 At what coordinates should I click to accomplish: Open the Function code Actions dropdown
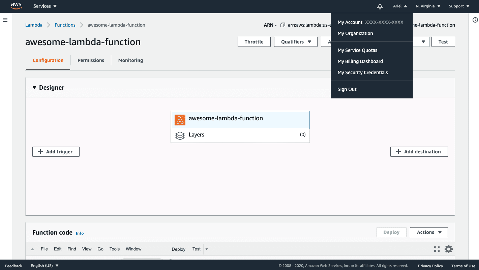point(429,232)
